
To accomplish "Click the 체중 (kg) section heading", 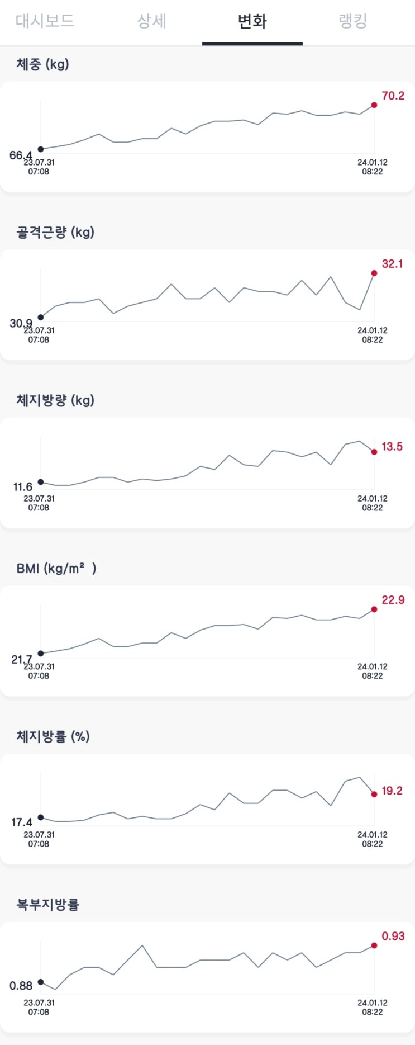I will click(x=42, y=64).
